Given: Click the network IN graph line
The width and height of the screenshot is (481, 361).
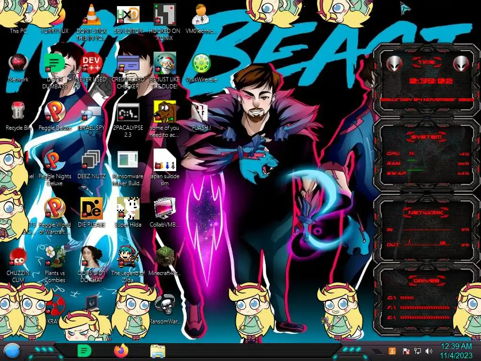Looking at the screenshot, I should [x=427, y=229].
